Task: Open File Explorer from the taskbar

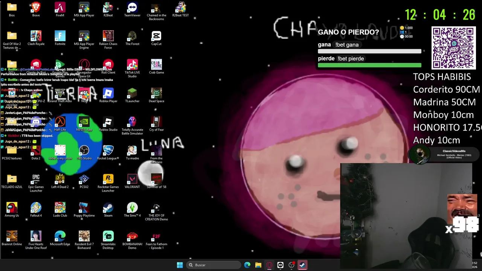Action: tap(258, 265)
